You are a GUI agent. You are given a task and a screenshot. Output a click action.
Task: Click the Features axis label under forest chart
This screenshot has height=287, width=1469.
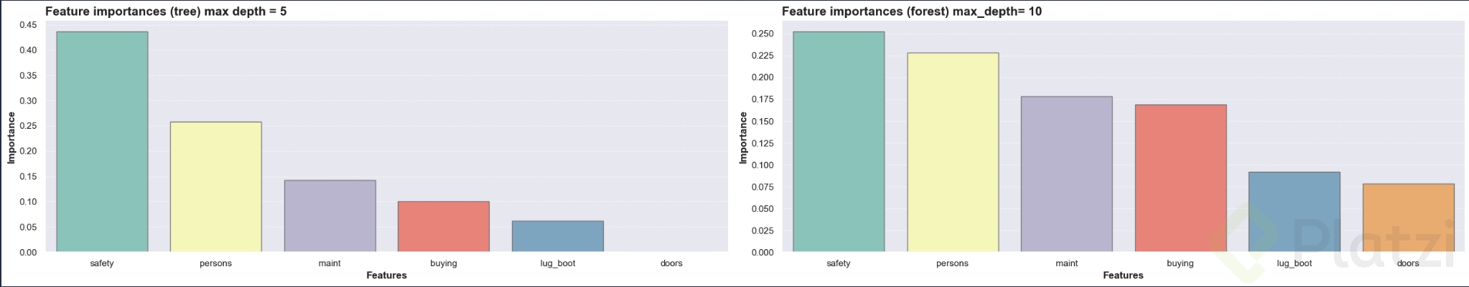1123,276
